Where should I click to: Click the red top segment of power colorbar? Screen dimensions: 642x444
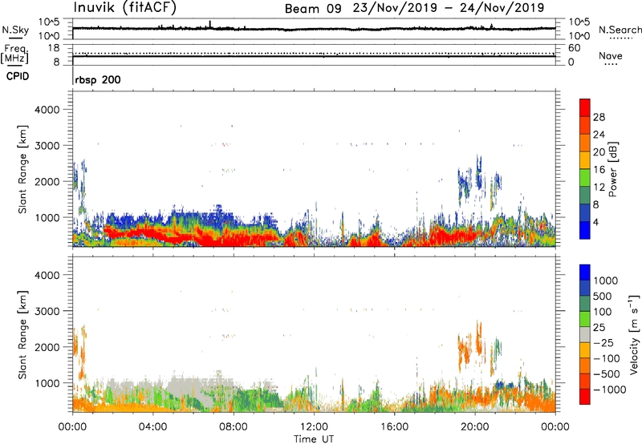click(585, 107)
